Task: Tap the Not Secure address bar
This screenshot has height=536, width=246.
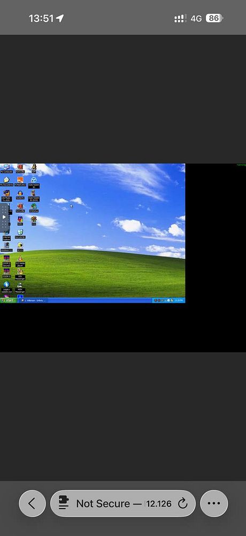Action: [123, 503]
